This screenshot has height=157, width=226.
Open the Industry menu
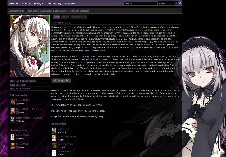point(70,3)
